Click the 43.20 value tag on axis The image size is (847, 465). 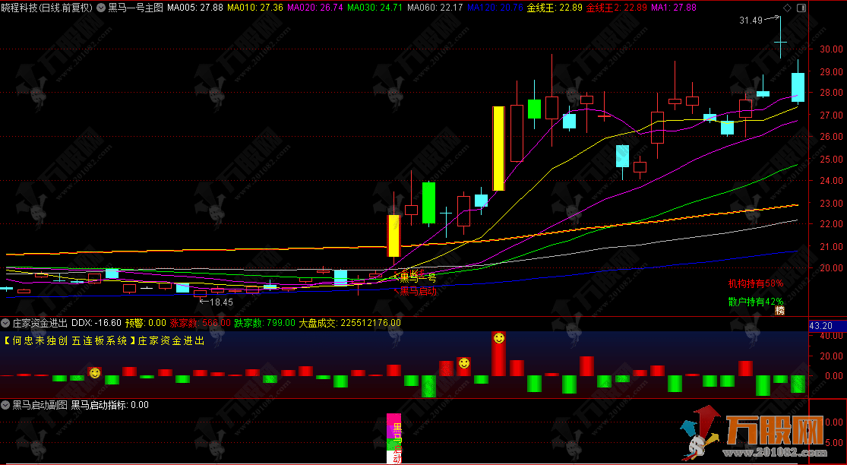[x=822, y=325]
